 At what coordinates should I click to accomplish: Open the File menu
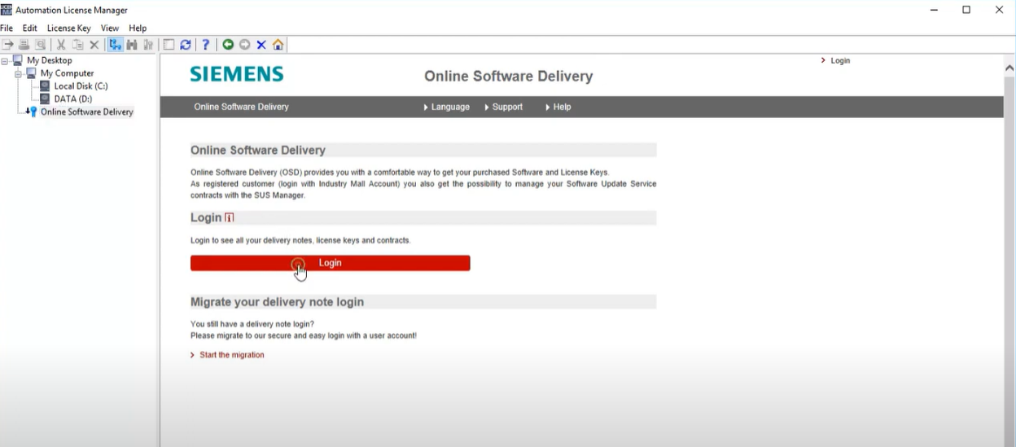[7, 28]
